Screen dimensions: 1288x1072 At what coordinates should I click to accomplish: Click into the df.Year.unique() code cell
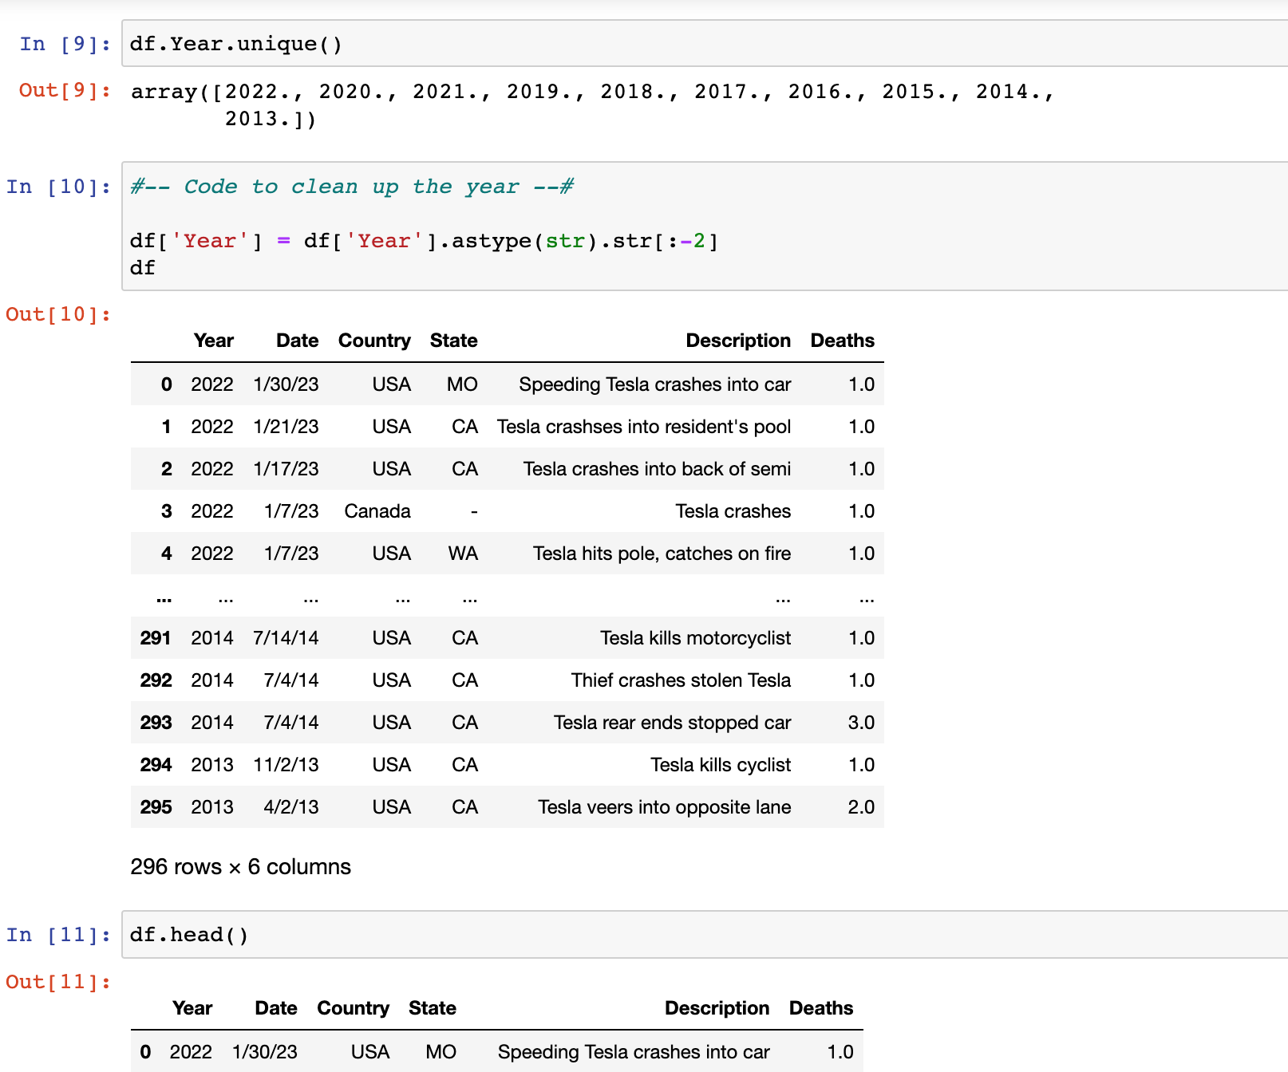pyautogui.click(x=702, y=44)
